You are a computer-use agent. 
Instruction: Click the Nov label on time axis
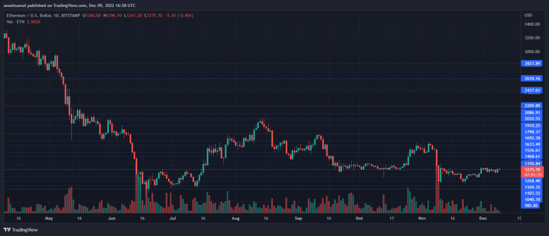pyautogui.click(x=421, y=218)
